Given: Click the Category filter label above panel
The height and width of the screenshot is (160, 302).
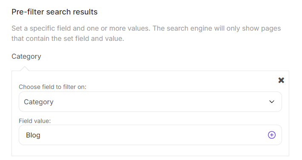Looking at the screenshot, I should [x=26, y=57].
